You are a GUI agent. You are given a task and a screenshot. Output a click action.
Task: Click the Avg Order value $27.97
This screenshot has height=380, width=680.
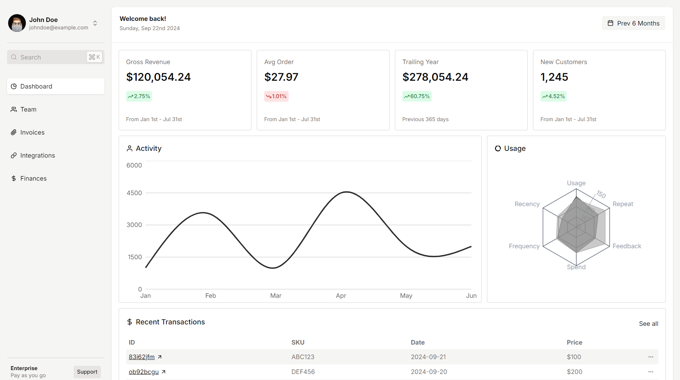pyautogui.click(x=281, y=77)
